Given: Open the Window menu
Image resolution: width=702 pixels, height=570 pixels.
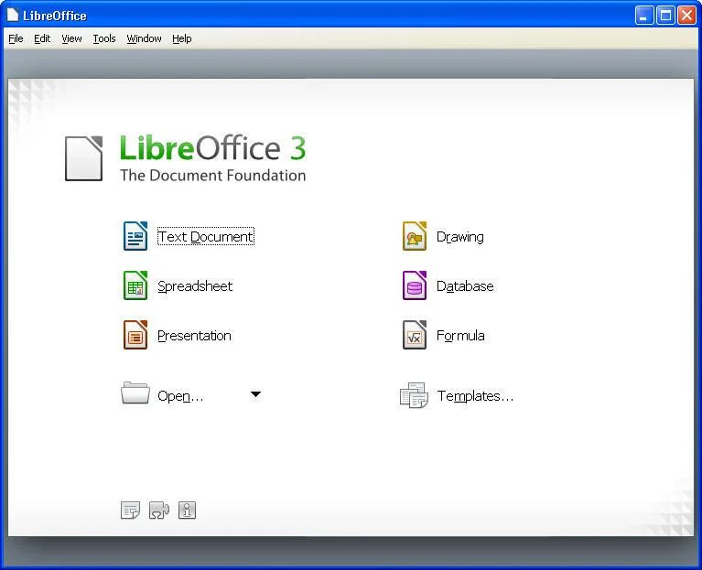Looking at the screenshot, I should [x=145, y=38].
